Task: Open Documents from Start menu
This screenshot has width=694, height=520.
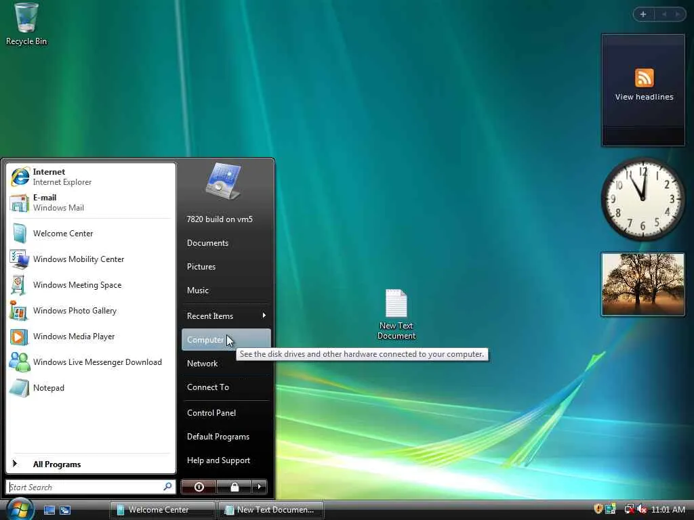Action: 226,243
